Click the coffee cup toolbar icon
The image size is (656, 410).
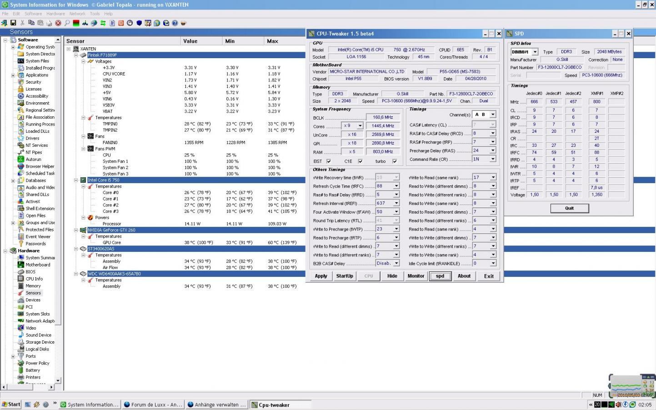[x=184, y=23]
